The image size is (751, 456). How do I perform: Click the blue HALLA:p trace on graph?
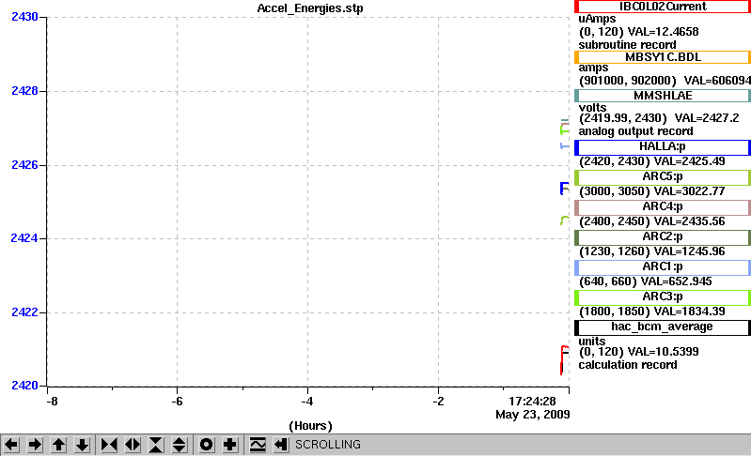tap(562, 189)
